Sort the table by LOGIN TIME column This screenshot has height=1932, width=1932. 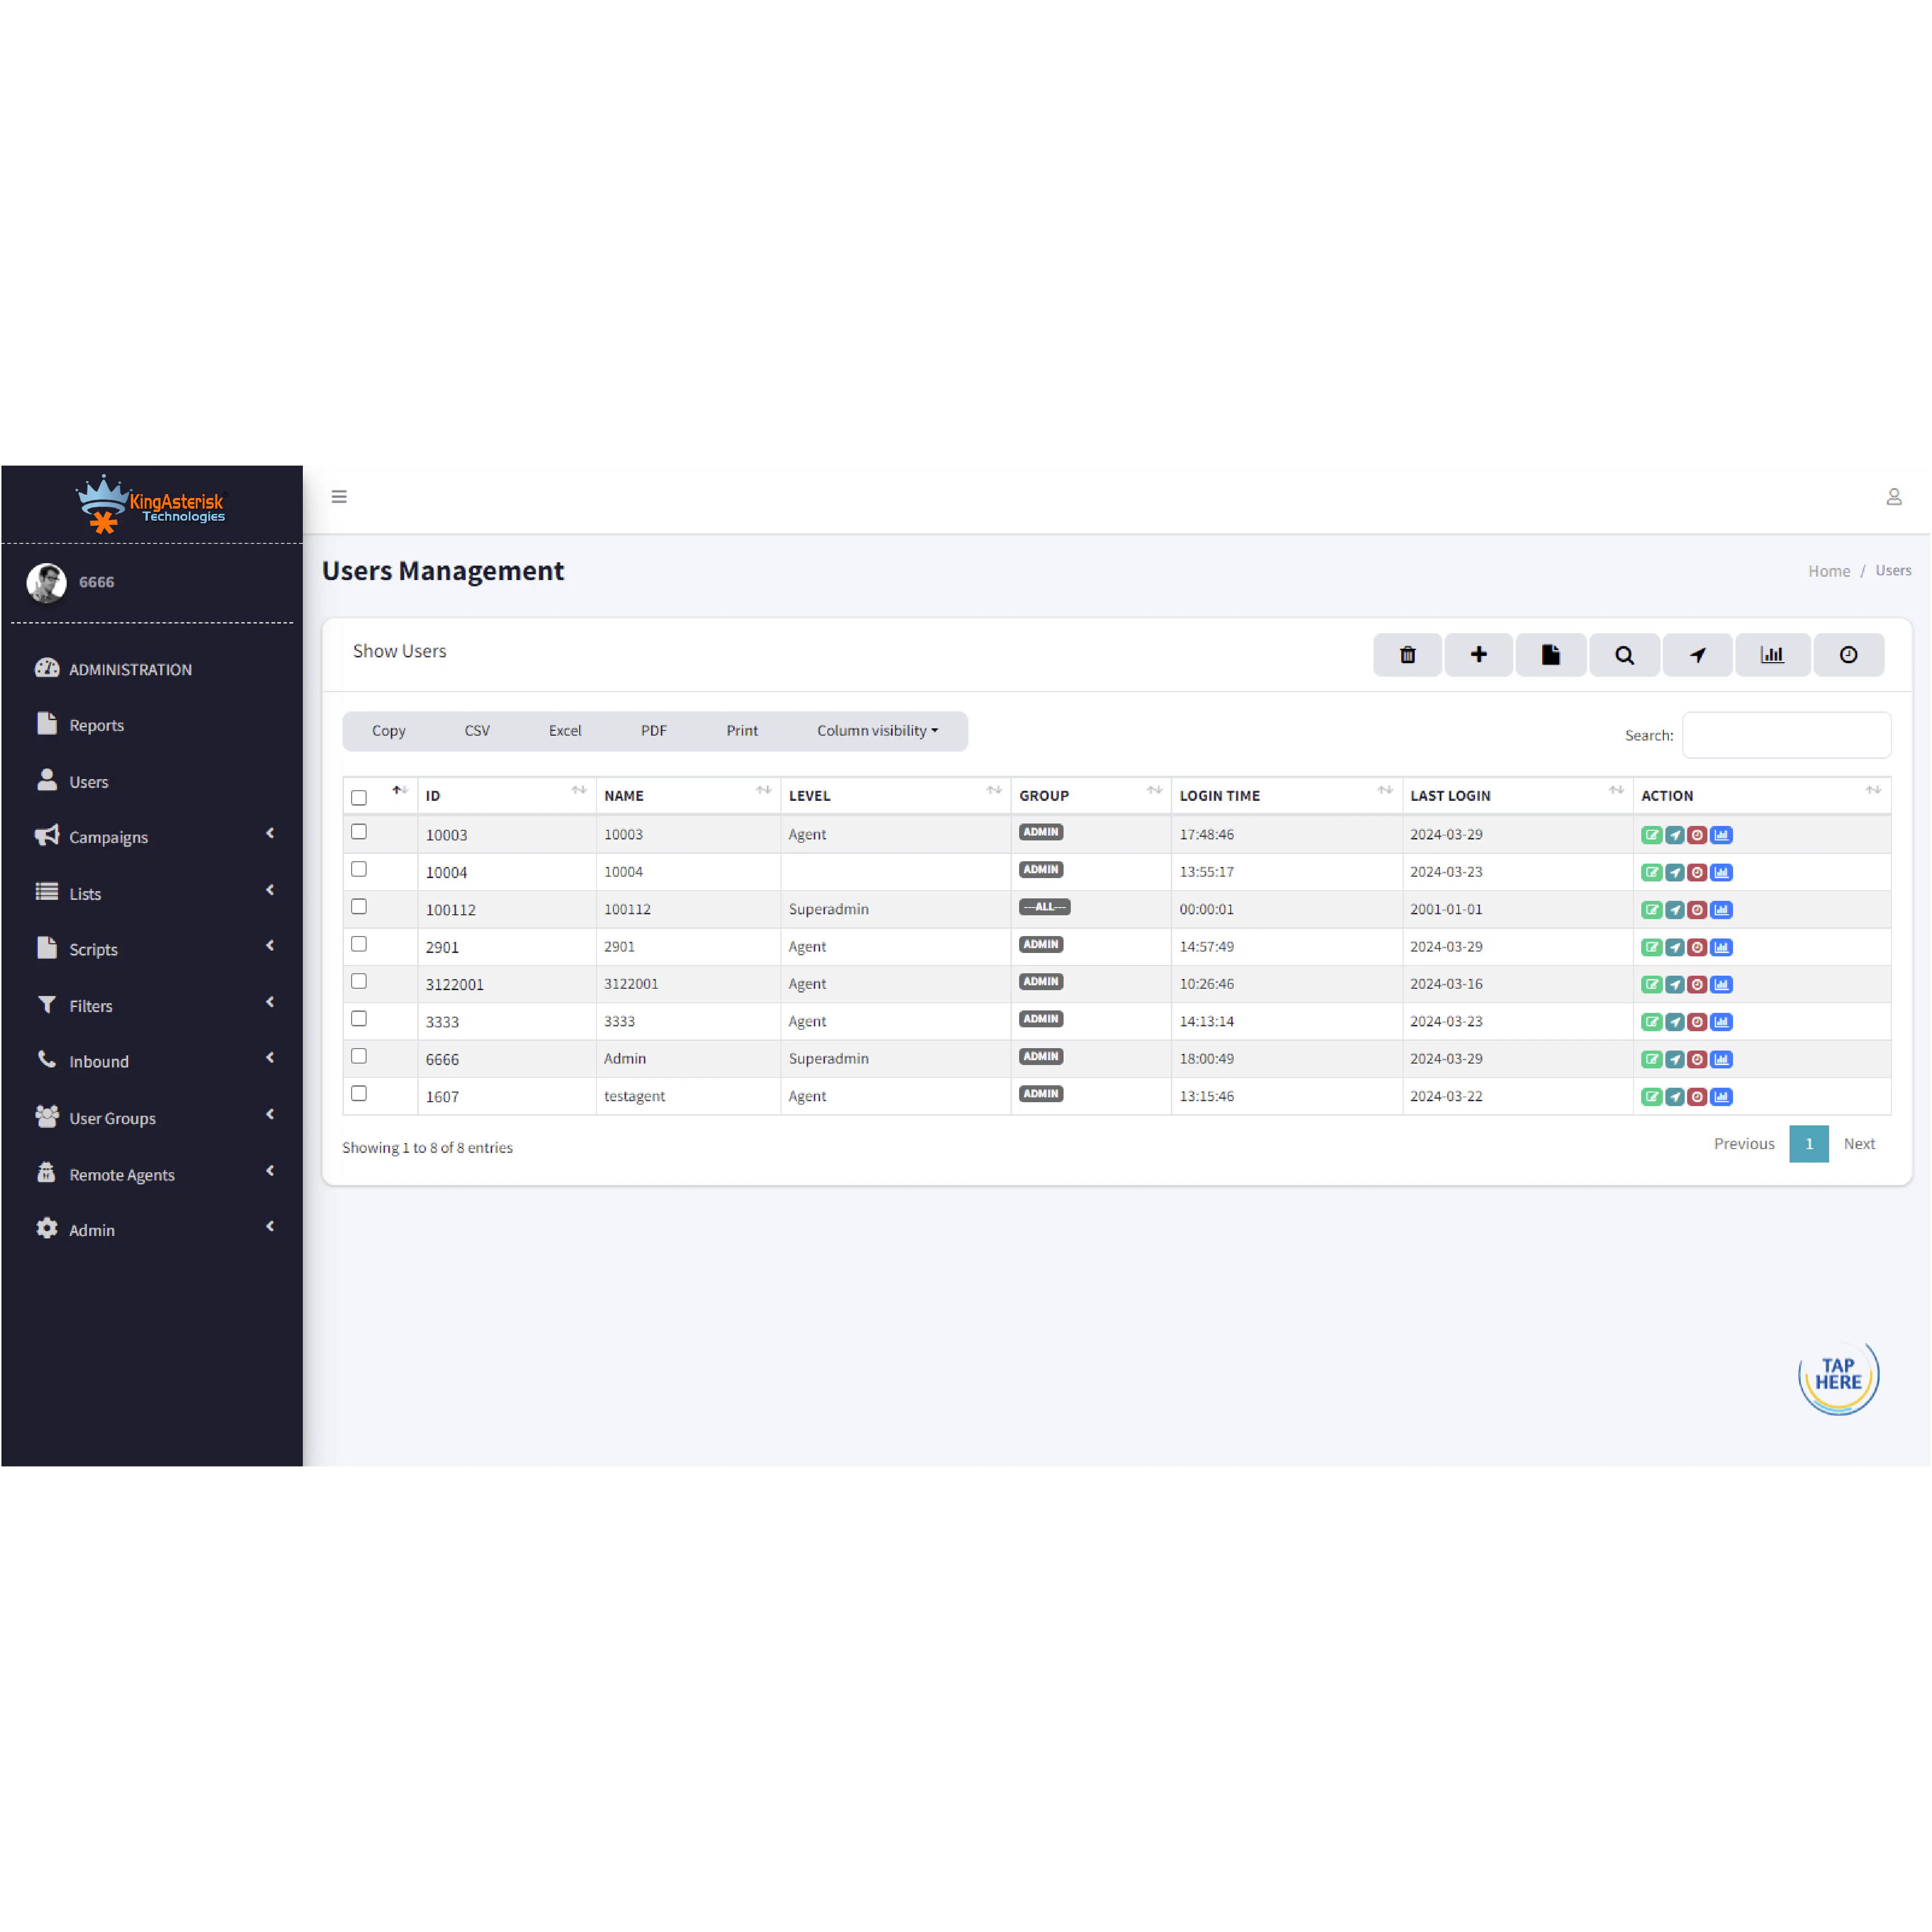click(x=1286, y=796)
